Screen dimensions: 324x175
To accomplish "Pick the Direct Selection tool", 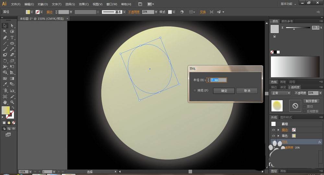I will [x=12, y=26].
